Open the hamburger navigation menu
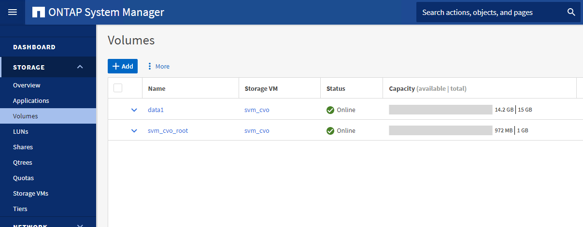 pyautogui.click(x=12, y=12)
